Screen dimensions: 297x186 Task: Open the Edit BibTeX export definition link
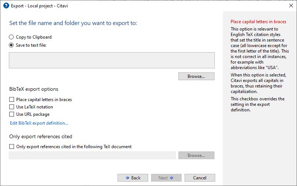(x=39, y=123)
